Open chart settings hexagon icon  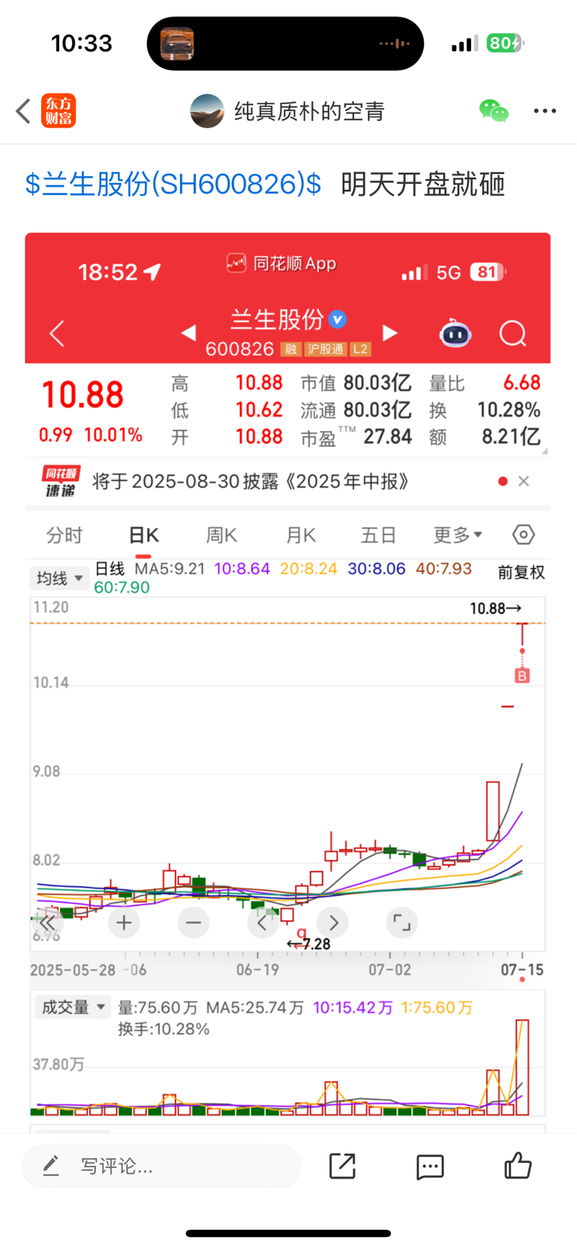524,535
